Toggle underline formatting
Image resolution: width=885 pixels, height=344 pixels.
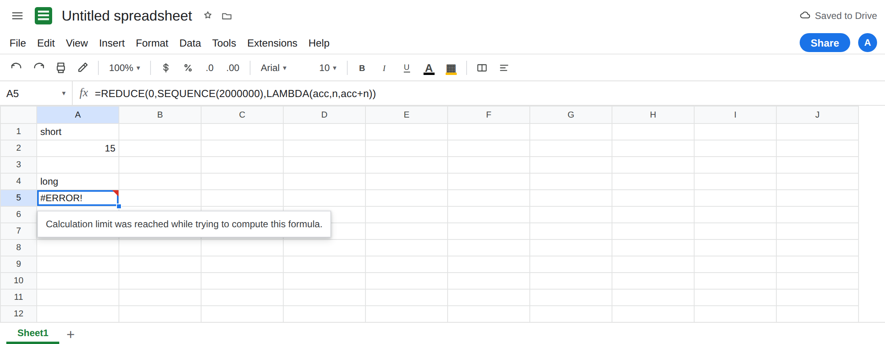click(x=407, y=68)
